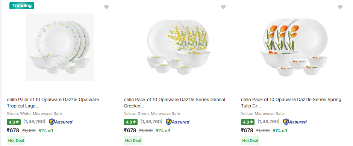Open the Girasol yellow flower dinner set image
Screen dimensions: 353x146
point(178,47)
